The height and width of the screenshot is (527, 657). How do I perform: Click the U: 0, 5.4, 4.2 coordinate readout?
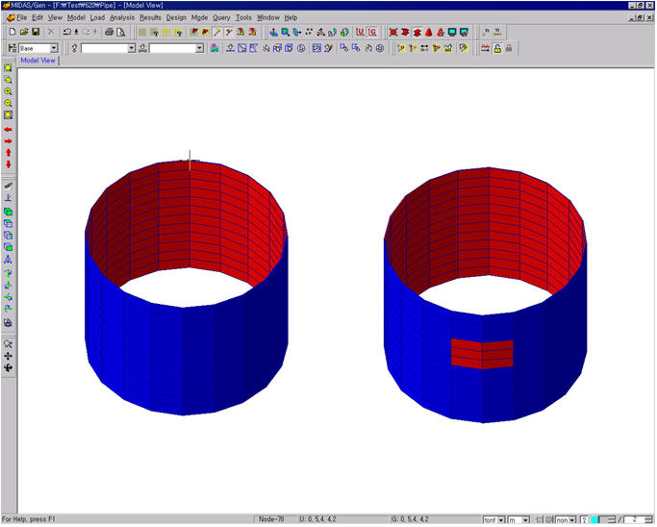pyautogui.click(x=317, y=519)
